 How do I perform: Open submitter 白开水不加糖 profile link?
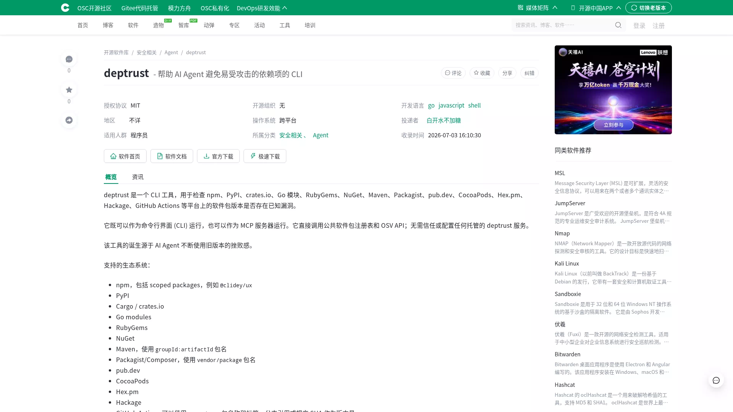coord(444,120)
